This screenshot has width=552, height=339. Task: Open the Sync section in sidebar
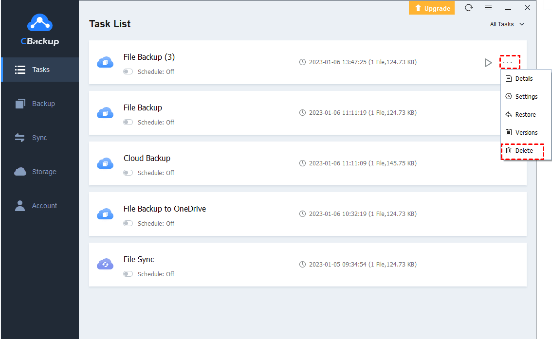click(x=40, y=138)
